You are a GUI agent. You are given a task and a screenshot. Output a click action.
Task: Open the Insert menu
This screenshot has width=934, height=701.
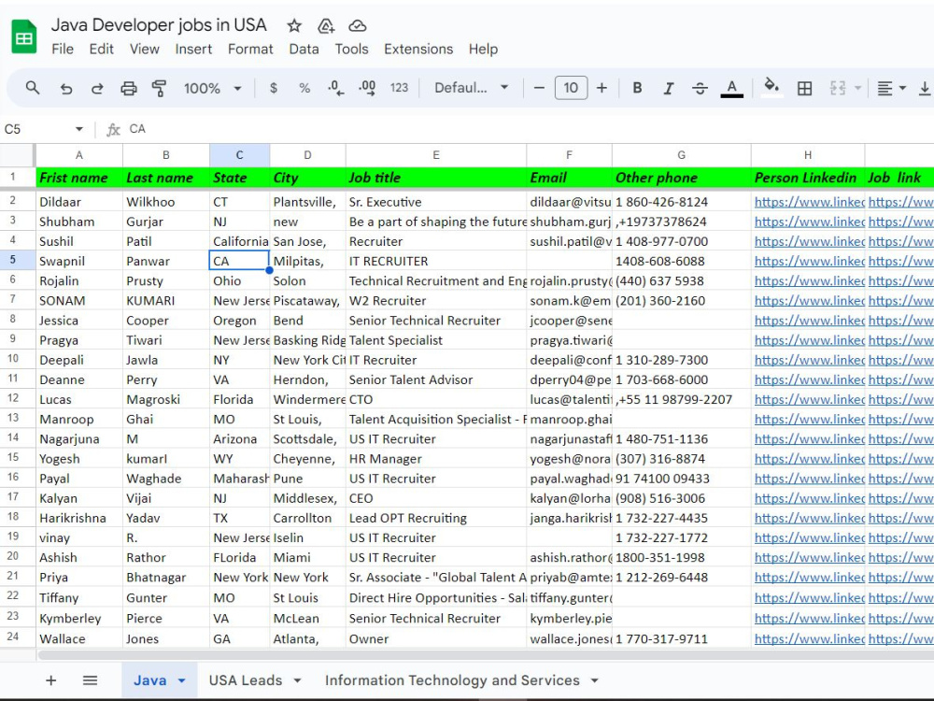point(193,49)
